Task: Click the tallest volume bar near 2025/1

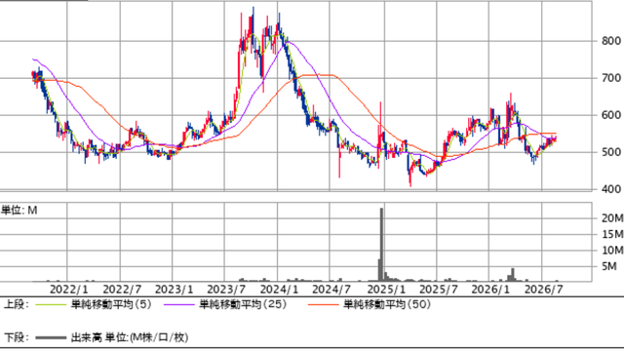Action: pyautogui.click(x=381, y=245)
